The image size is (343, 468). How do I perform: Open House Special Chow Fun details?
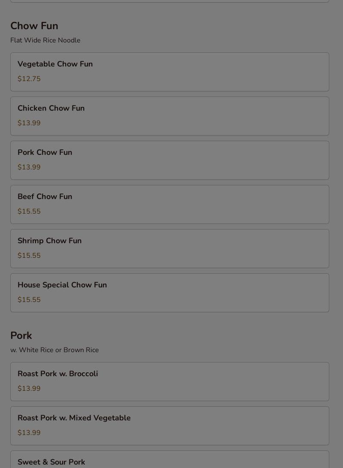click(x=170, y=293)
